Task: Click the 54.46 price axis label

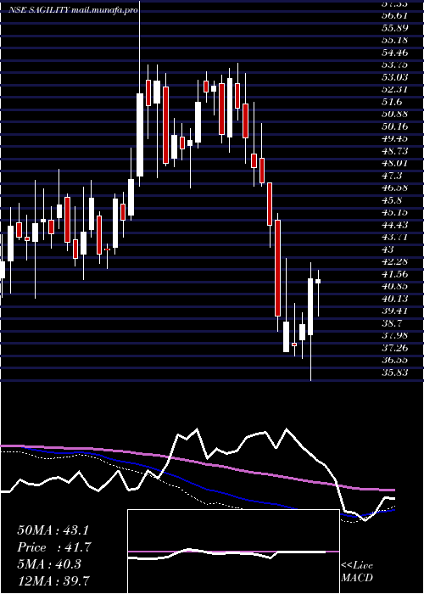Action: [x=395, y=53]
